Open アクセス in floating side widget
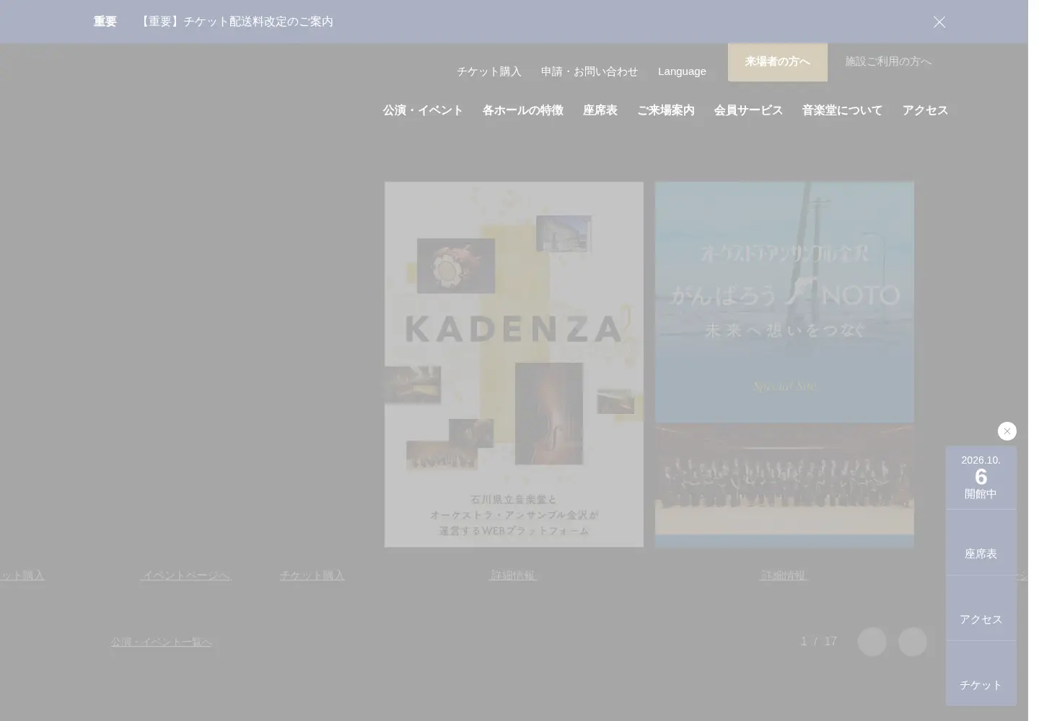 pos(981,609)
